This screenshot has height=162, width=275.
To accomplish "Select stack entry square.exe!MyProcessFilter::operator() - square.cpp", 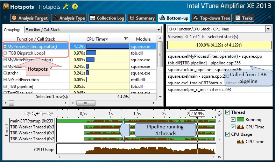I will (219, 56).
